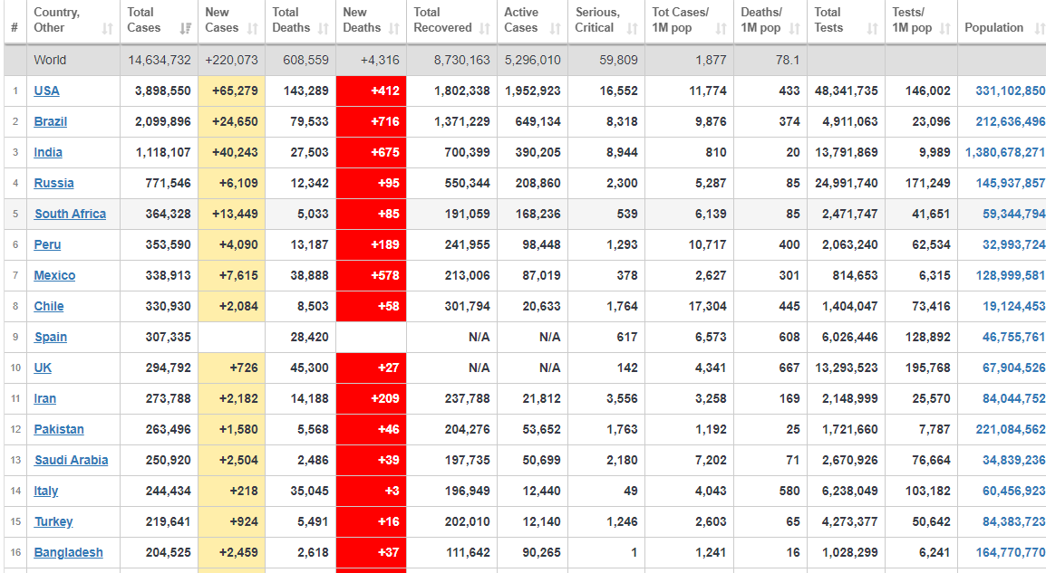Click Brazil population link 212,636,496
The image size is (1046, 573).
[1010, 121]
